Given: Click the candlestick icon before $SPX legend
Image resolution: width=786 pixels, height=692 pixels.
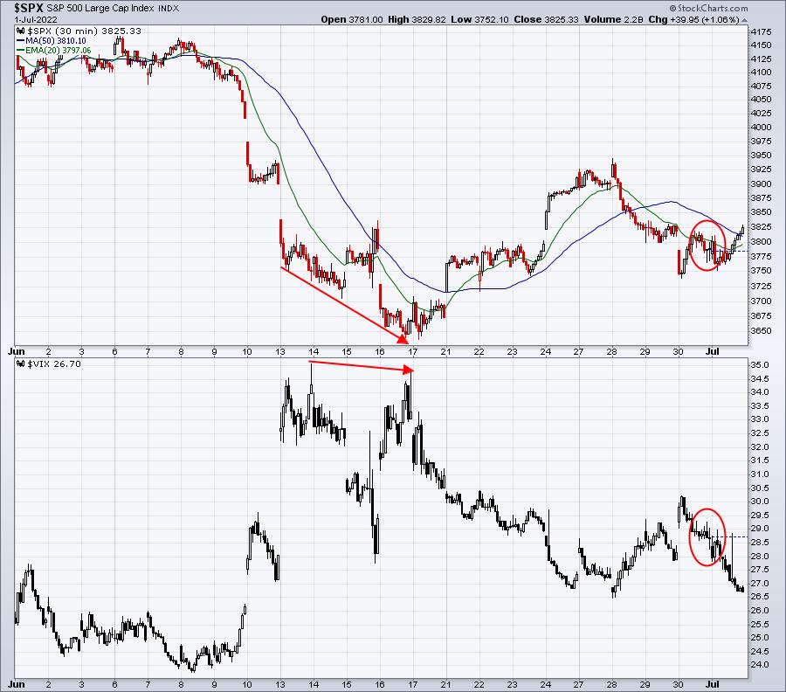Looking at the screenshot, I should (x=19, y=31).
